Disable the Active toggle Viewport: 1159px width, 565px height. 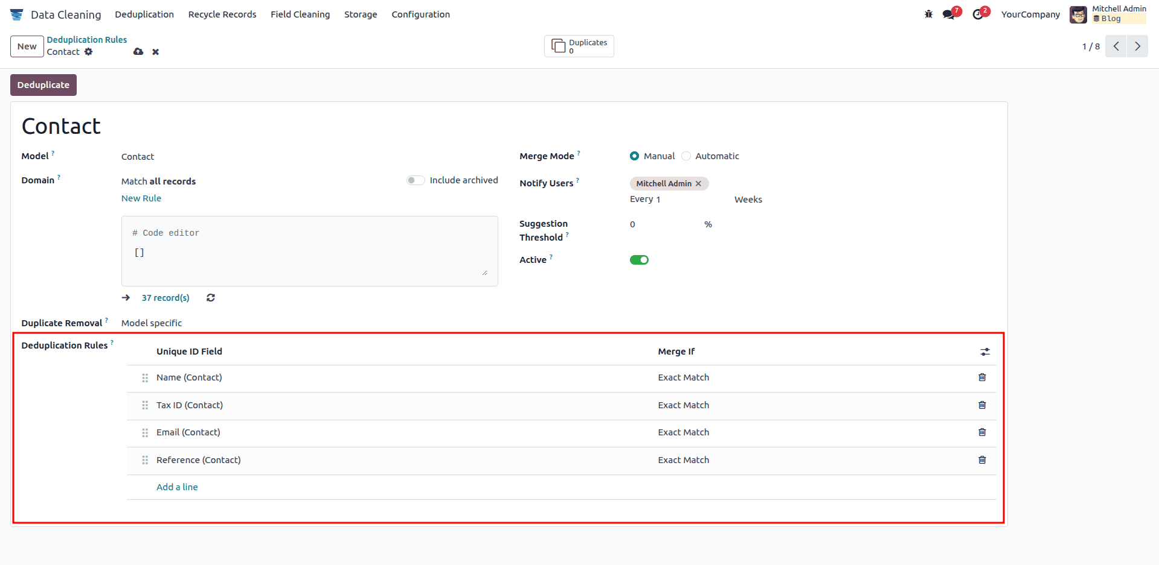[x=639, y=259]
